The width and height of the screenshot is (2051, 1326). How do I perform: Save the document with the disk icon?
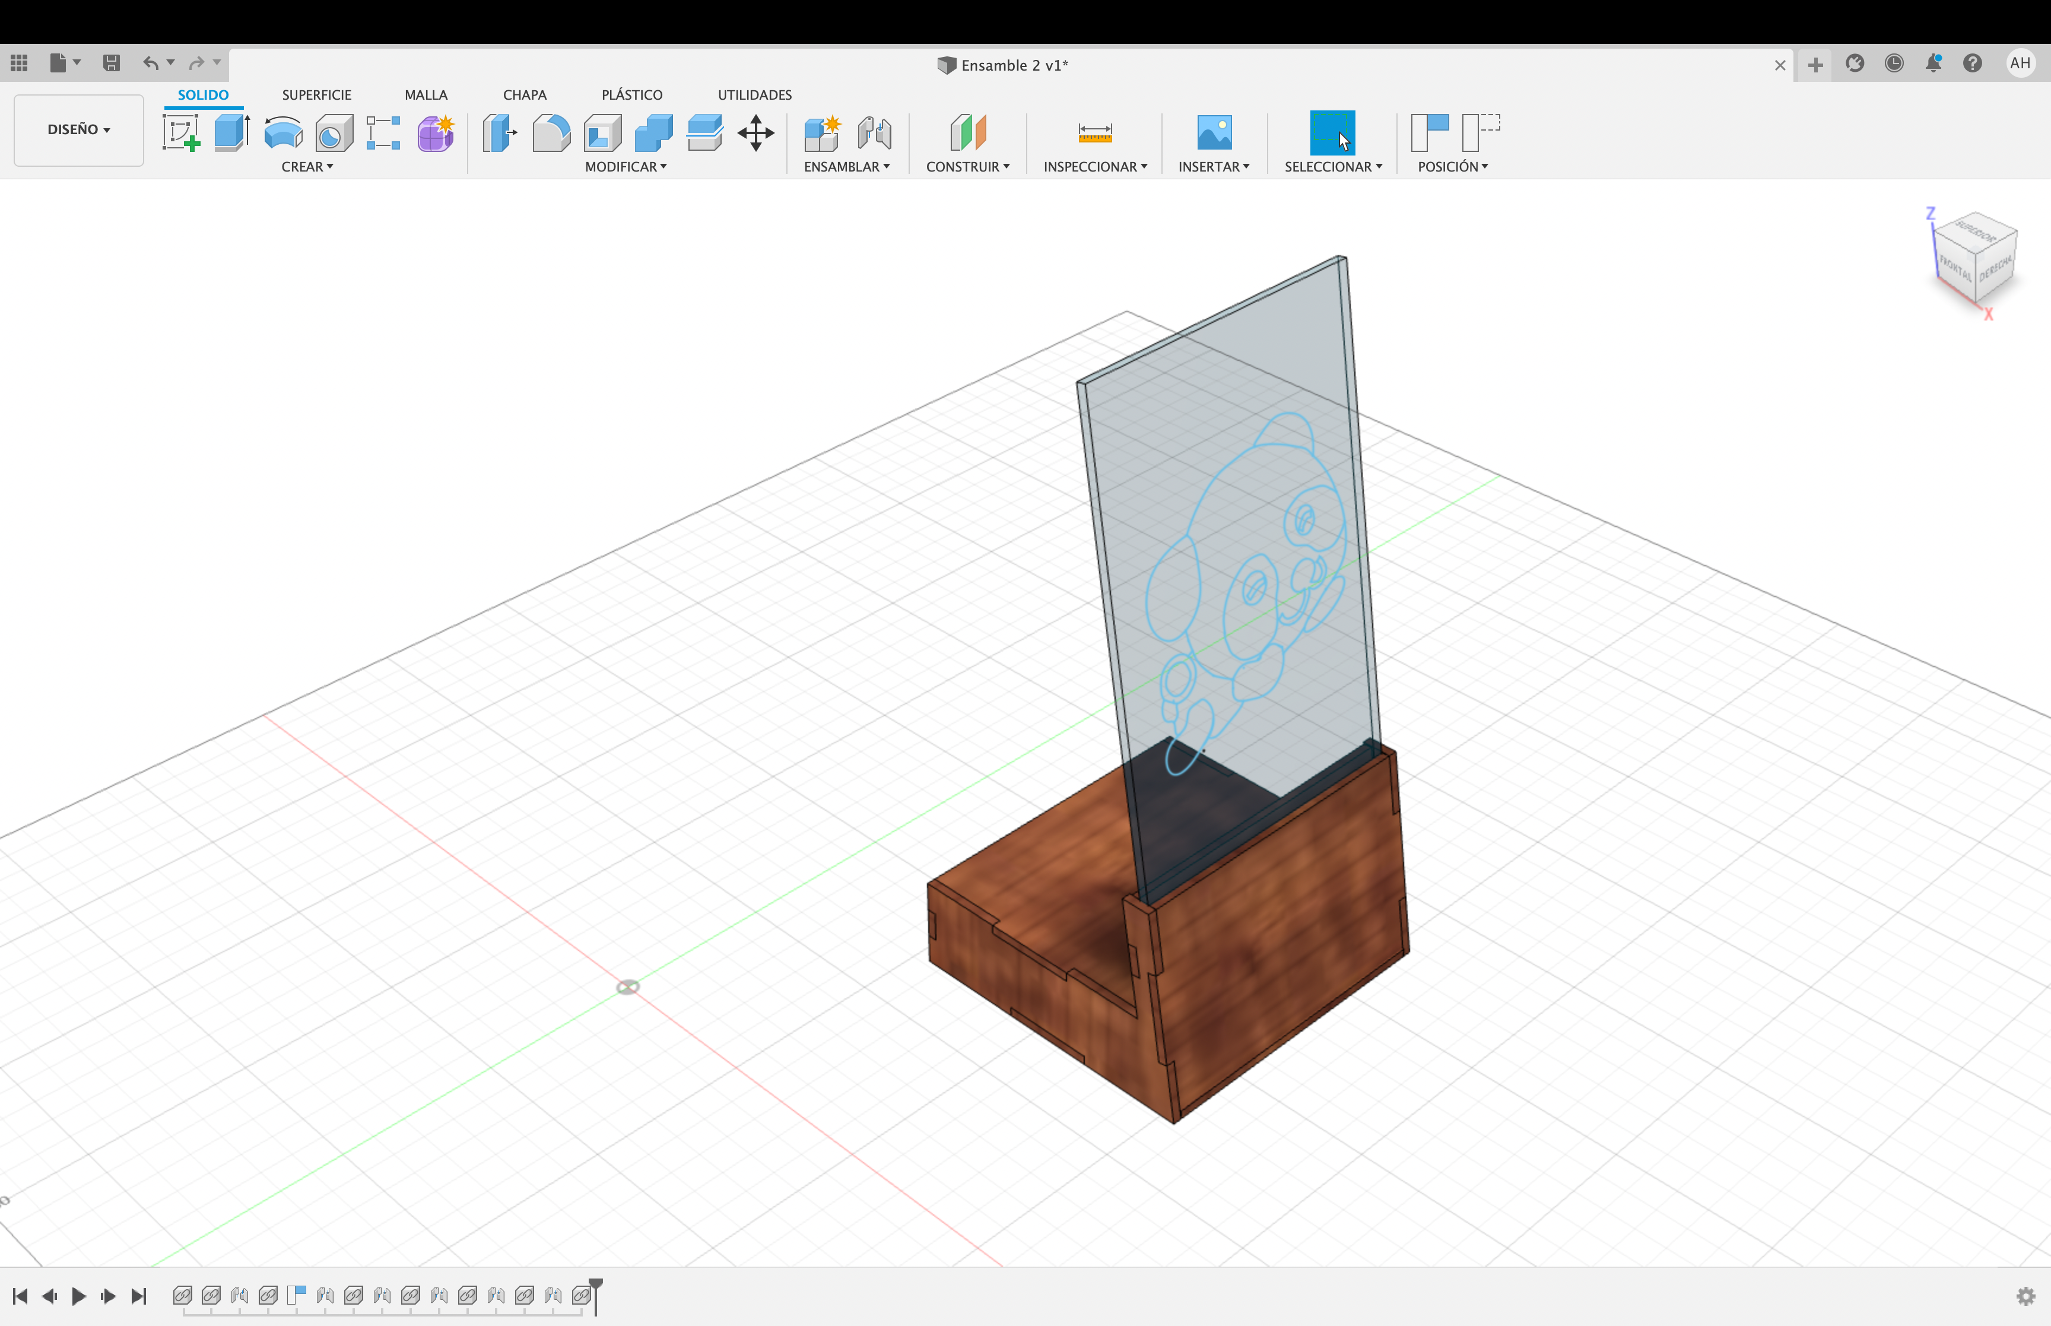[x=111, y=63]
